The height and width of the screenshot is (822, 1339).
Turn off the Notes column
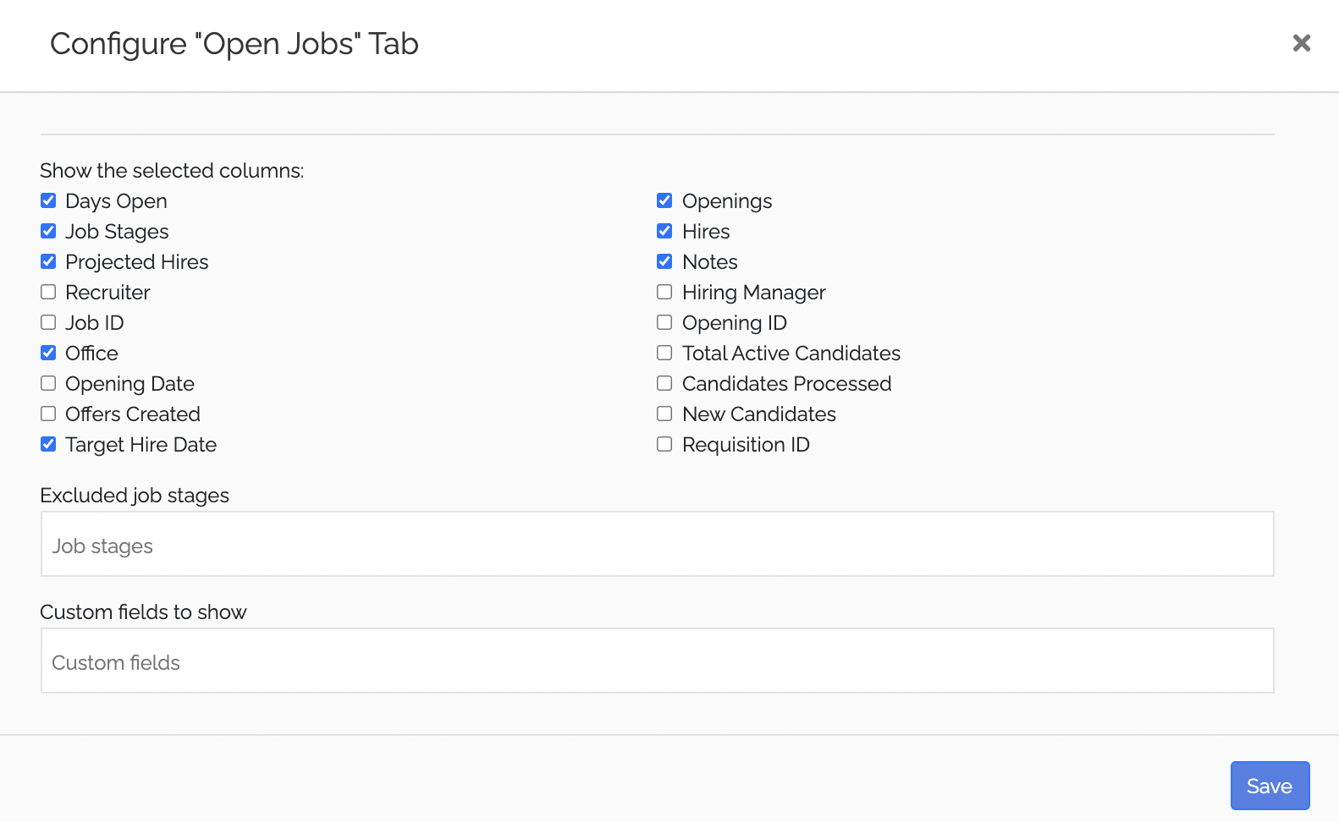click(x=664, y=262)
